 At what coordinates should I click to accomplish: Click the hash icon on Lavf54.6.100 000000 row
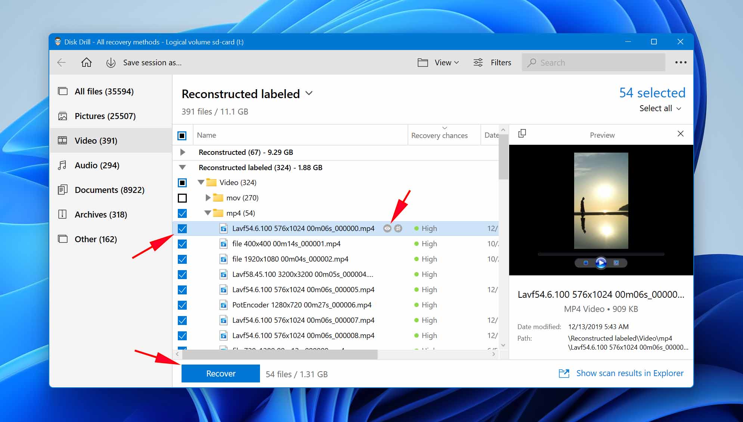398,228
